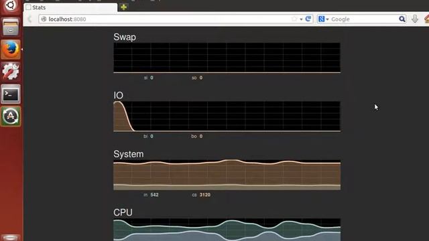
Task: Click the bi 0 value
Action: tap(148, 137)
